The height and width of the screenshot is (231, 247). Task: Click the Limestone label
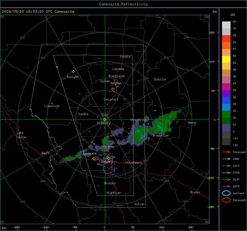[x=52, y=106]
